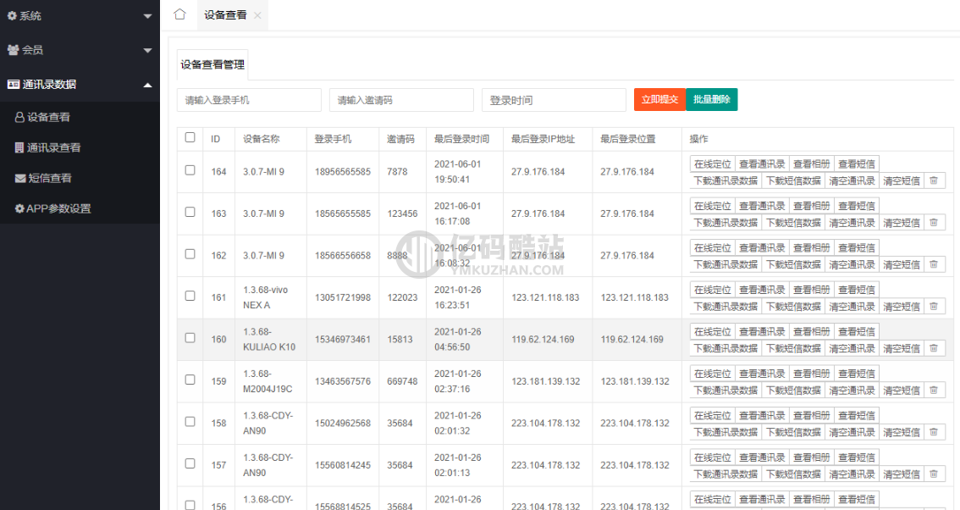Focus the 请输入登录手机 input field
The height and width of the screenshot is (510, 960).
[249, 100]
